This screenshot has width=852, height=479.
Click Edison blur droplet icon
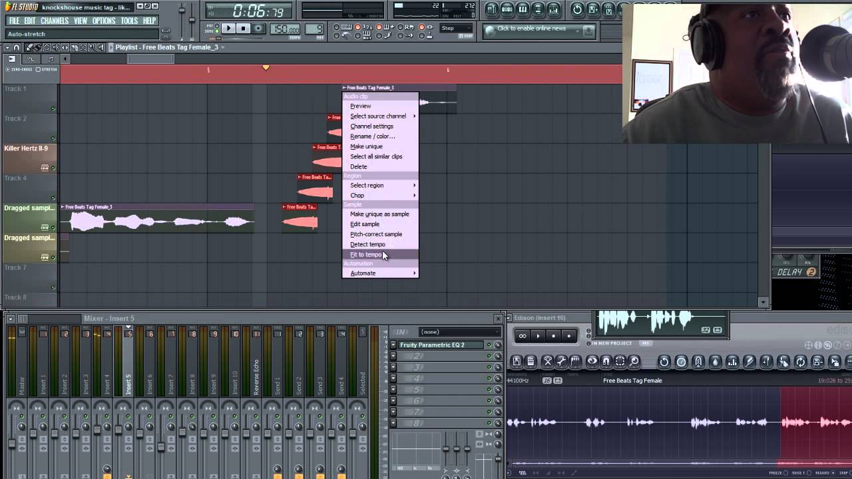point(715,362)
